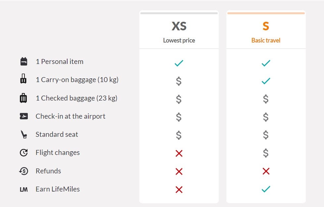
Task: Click the XS carry-on baggage dollar sign
Action: point(179,81)
